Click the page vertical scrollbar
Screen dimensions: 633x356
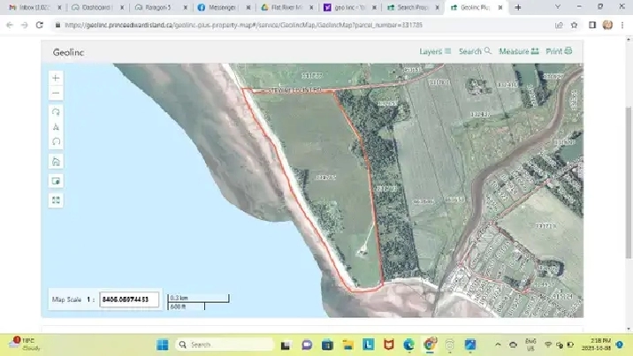coord(629,182)
